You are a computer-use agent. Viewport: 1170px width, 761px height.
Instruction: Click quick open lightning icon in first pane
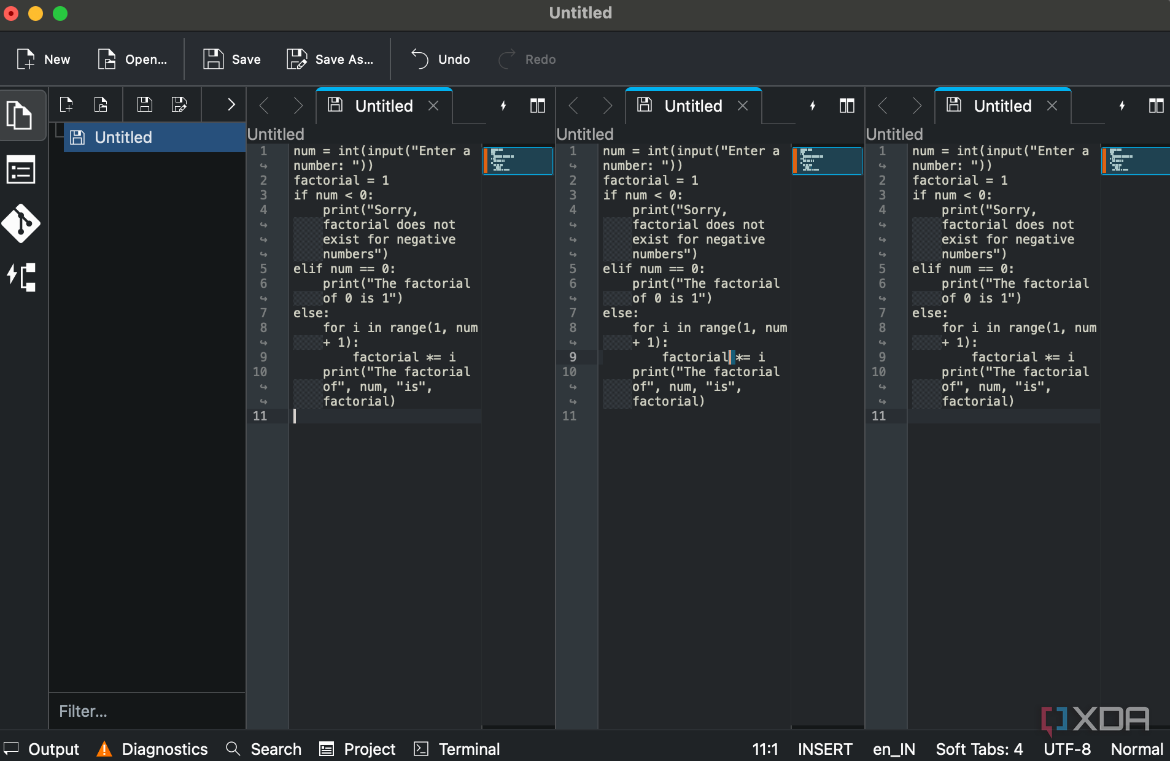(503, 106)
